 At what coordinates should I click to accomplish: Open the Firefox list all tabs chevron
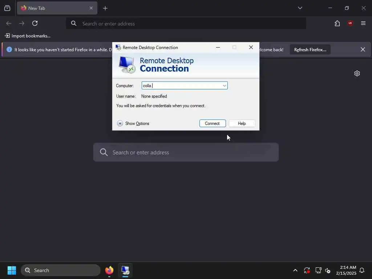tap(300, 8)
